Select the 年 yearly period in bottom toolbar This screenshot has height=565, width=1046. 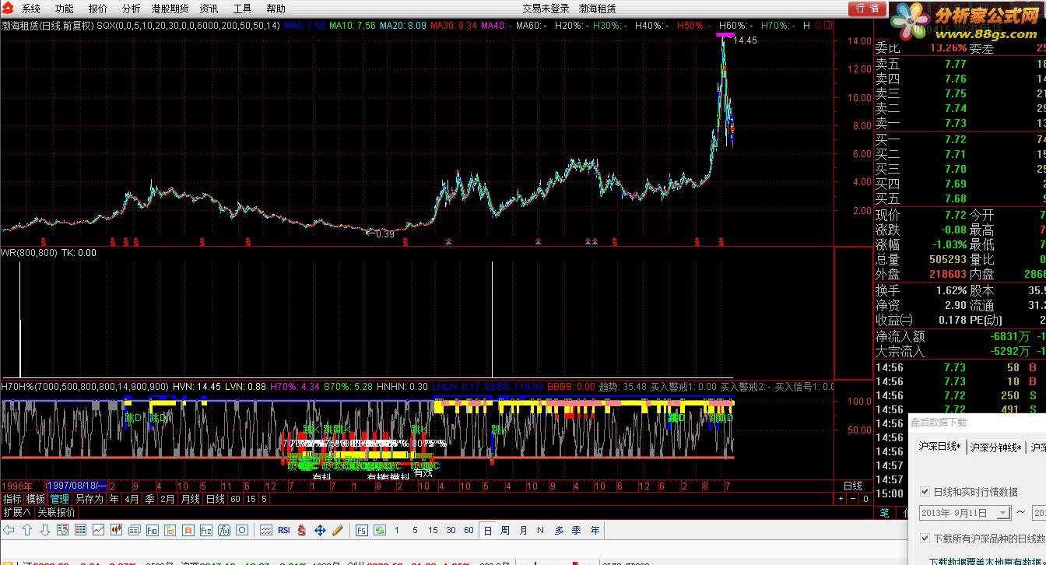pos(595,530)
